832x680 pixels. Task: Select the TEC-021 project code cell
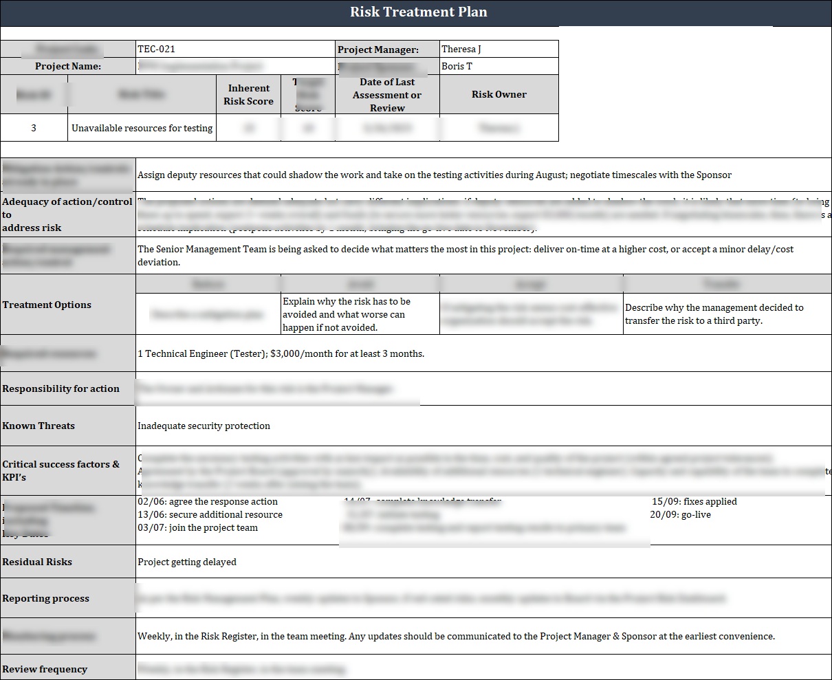pos(235,49)
